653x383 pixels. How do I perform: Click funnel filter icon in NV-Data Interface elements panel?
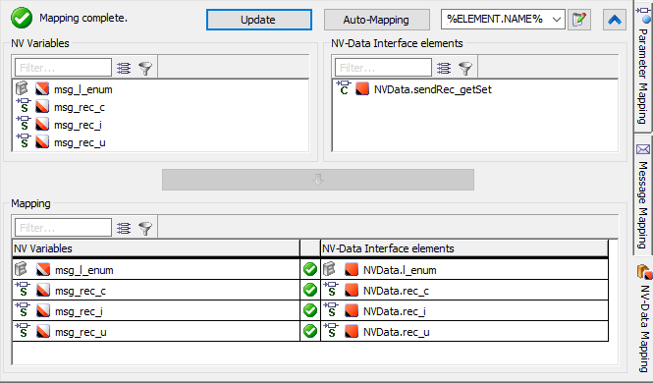click(465, 68)
